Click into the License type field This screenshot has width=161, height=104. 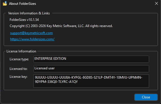click(91, 59)
